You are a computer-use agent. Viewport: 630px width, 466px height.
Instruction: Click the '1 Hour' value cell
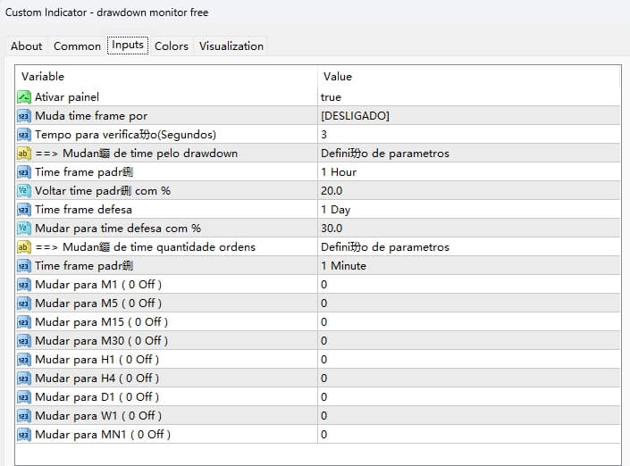[x=469, y=172]
